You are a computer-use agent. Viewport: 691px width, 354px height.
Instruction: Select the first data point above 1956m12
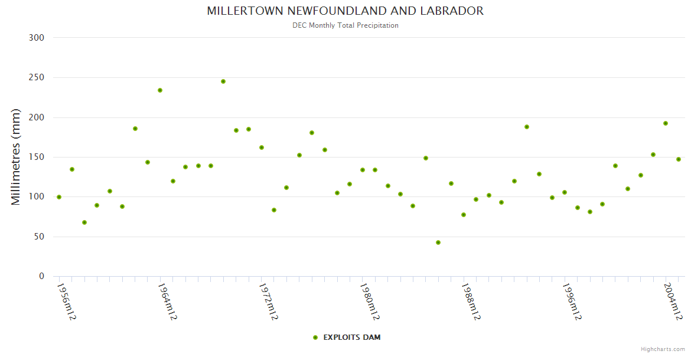tap(59, 197)
